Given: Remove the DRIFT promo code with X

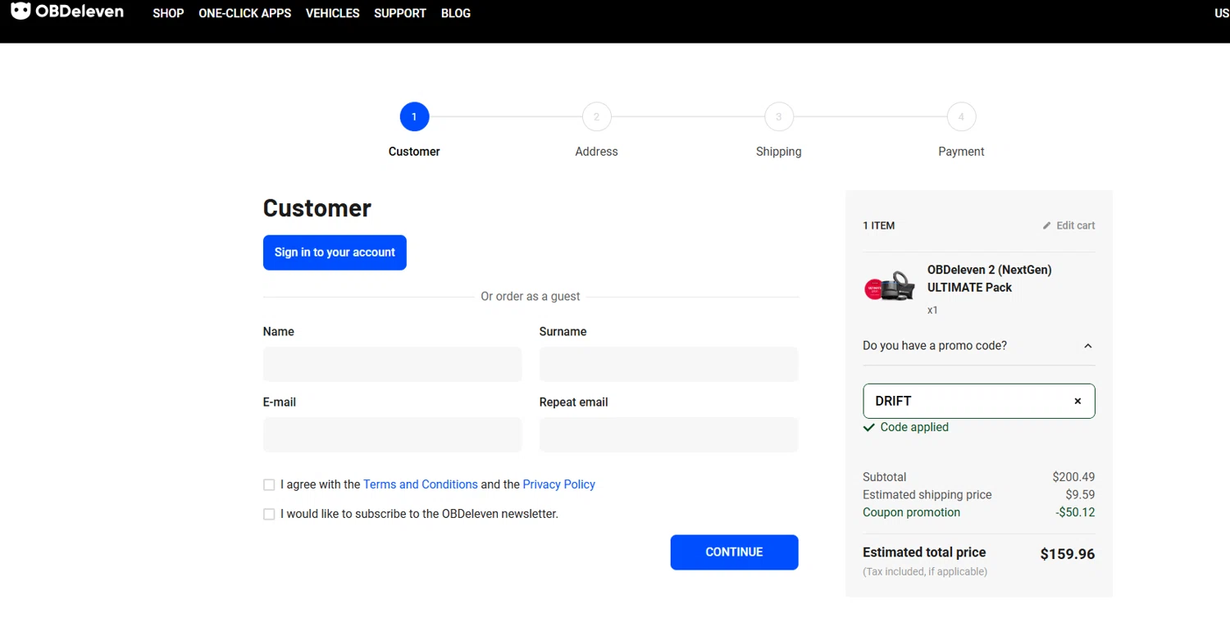Looking at the screenshot, I should [1077, 401].
